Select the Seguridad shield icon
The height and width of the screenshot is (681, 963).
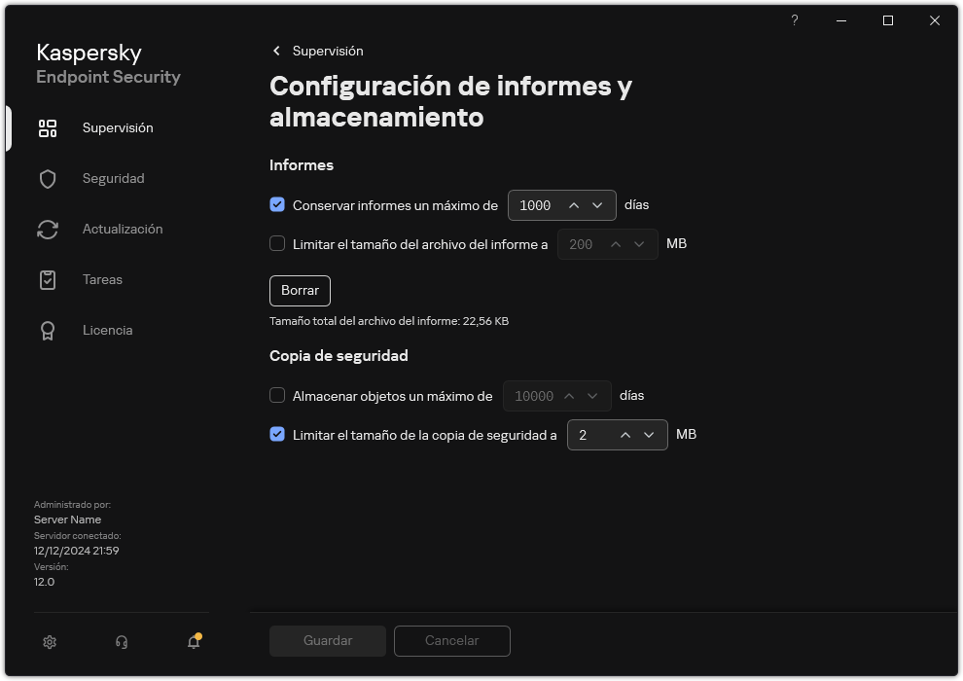[x=48, y=178]
